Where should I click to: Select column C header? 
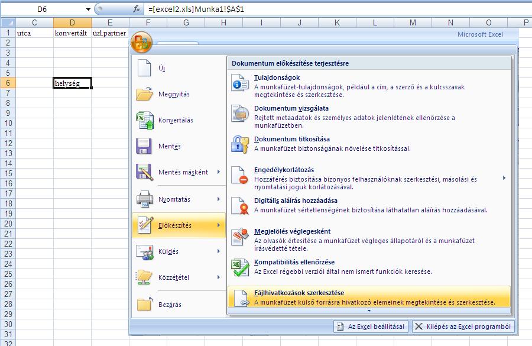pyautogui.click(x=34, y=22)
